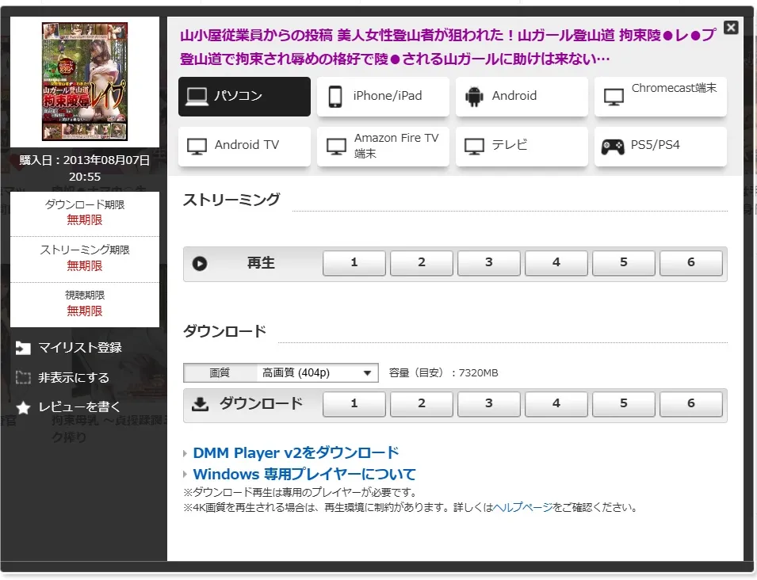Screen dimensions: 757x580
Task: Click 無期限 under 視聴期限
Action: (85, 311)
